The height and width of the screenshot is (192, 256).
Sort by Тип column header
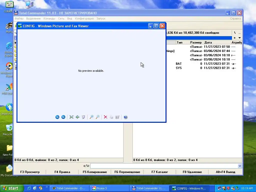pos(183,42)
